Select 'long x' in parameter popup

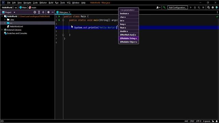point(129,24)
